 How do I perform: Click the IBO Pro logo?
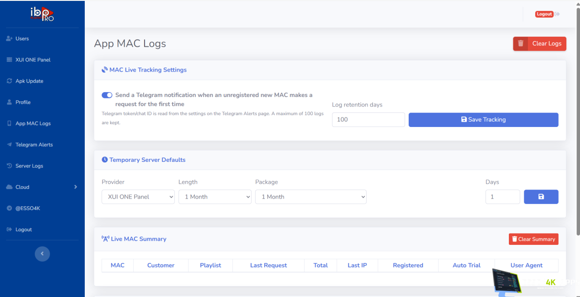coord(42,14)
